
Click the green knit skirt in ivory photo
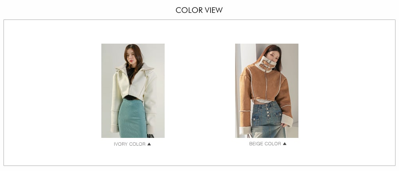(133, 118)
